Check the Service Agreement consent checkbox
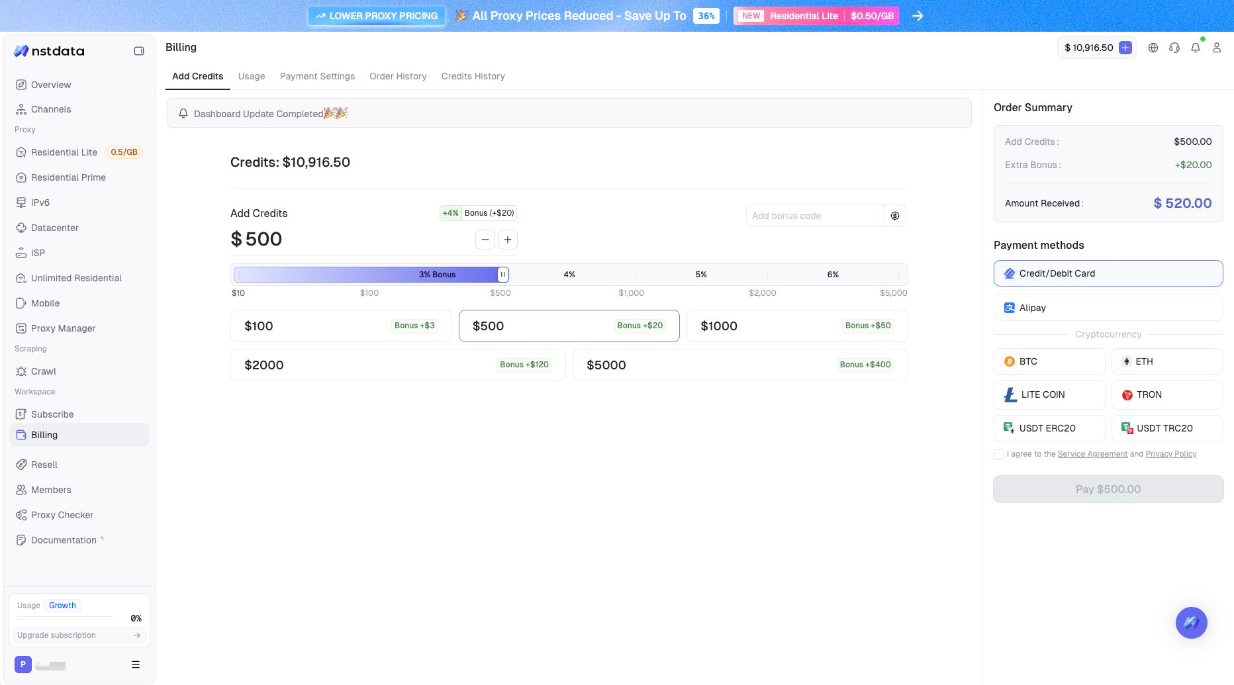The image size is (1234, 685). click(999, 454)
